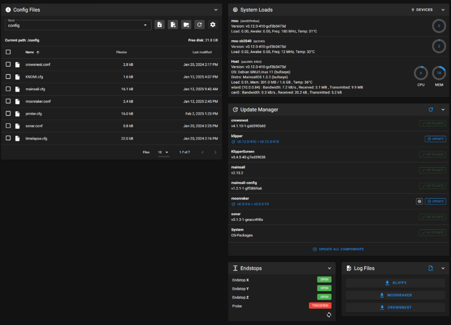The image size is (451, 325).
Task: Go to previous page of files
Action: [x=202, y=152]
